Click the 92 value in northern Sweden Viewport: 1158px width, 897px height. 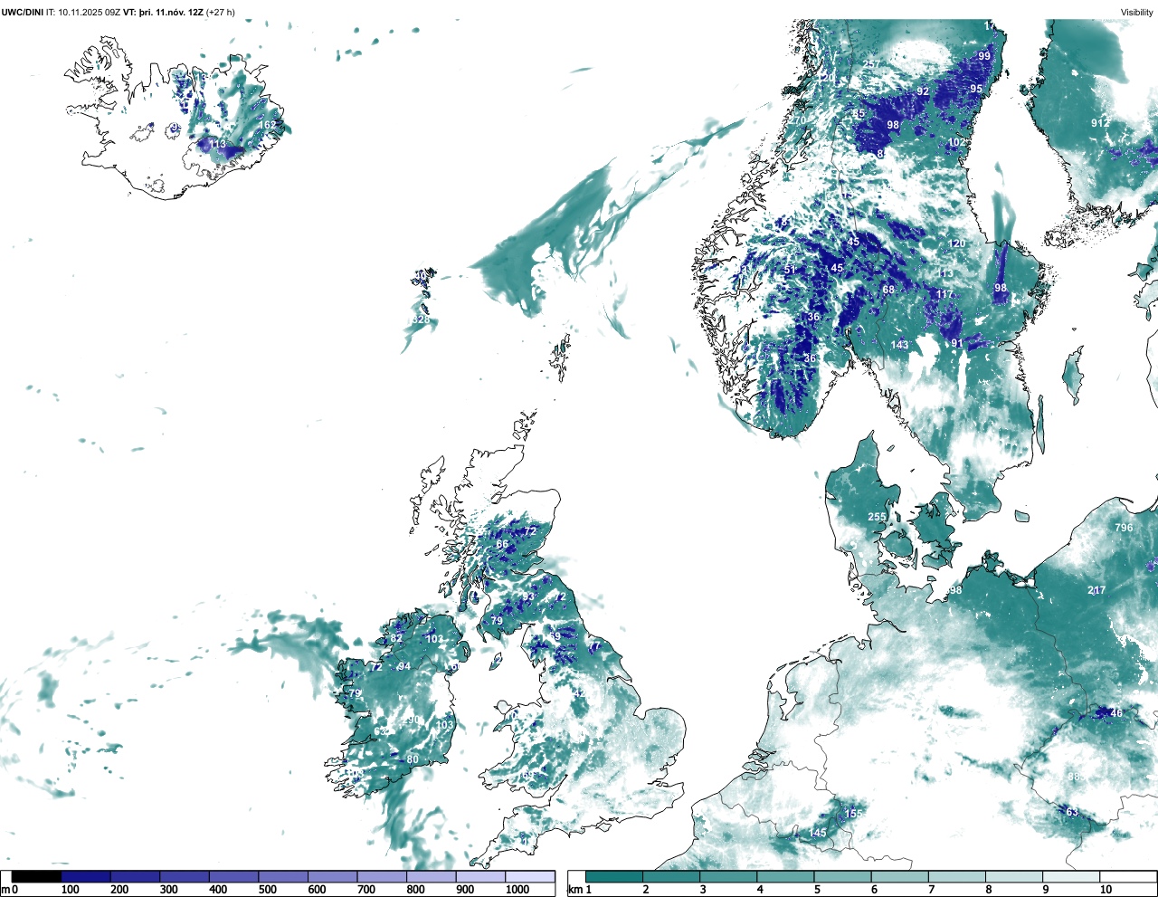point(923,91)
